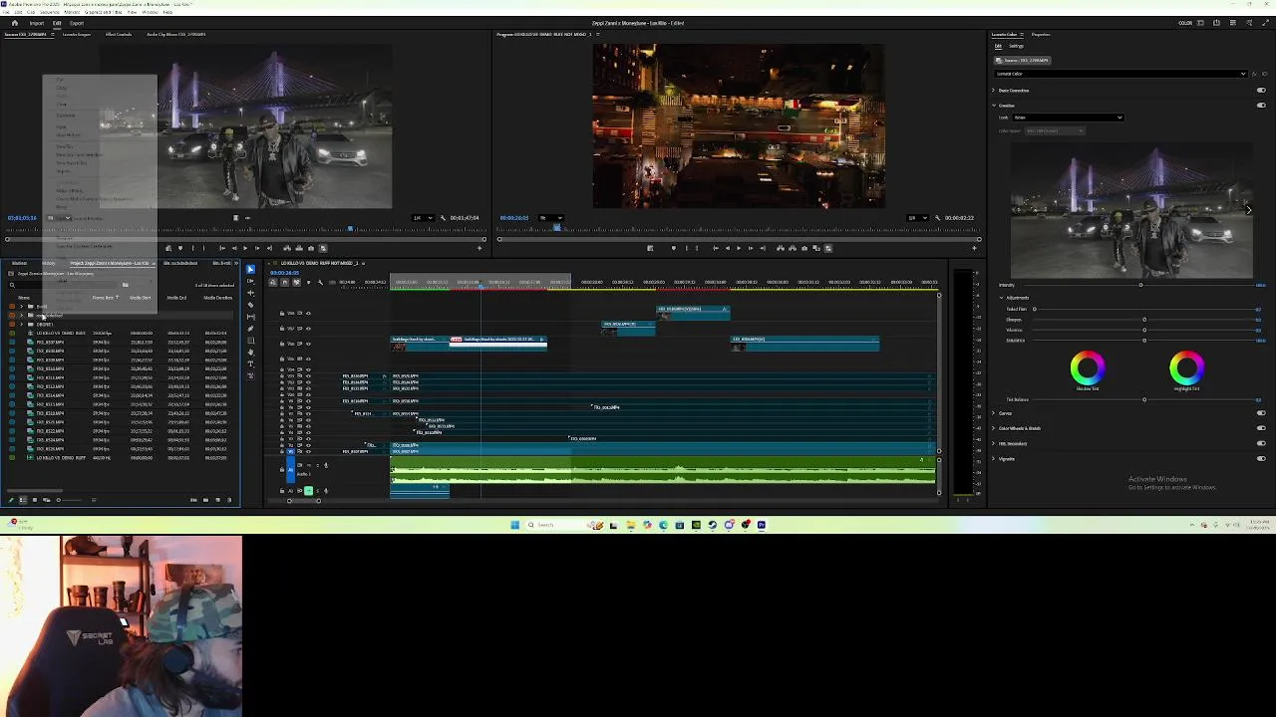1276x717 pixels.
Task: Play the Program monitor sequence
Action: click(739, 248)
